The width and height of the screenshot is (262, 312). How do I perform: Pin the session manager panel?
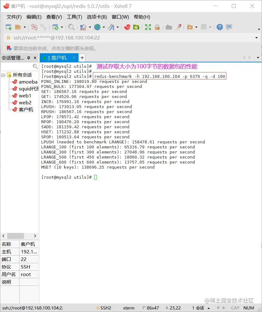click(x=29, y=58)
